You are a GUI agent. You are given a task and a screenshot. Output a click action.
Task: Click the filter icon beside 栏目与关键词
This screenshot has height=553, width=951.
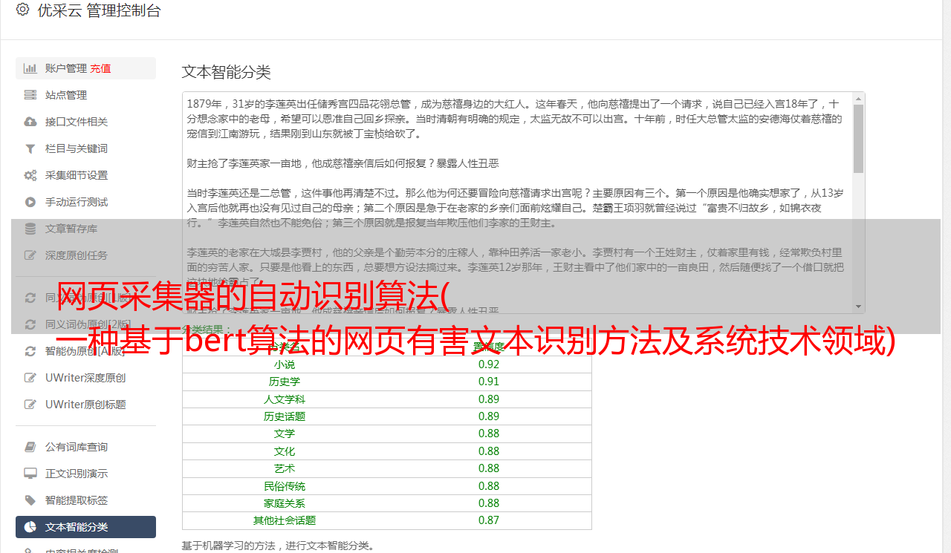click(x=30, y=148)
